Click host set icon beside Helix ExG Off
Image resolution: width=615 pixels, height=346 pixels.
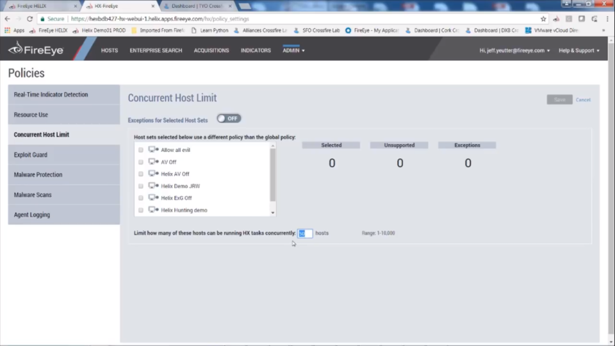(x=153, y=198)
